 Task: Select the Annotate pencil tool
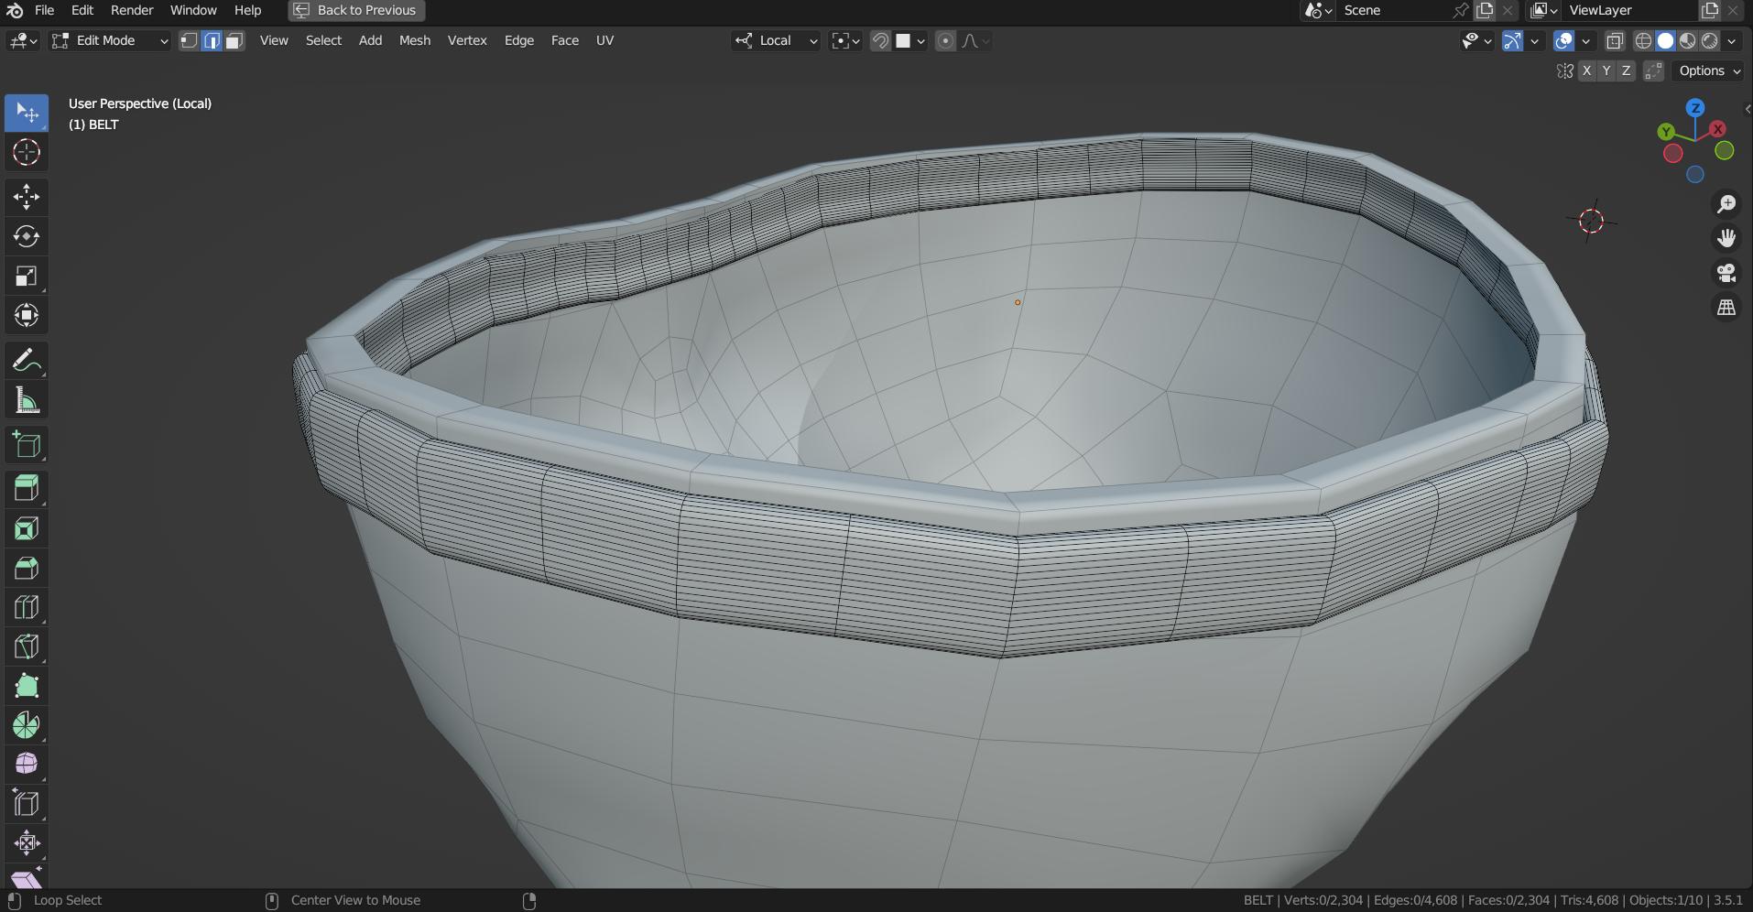point(27,361)
